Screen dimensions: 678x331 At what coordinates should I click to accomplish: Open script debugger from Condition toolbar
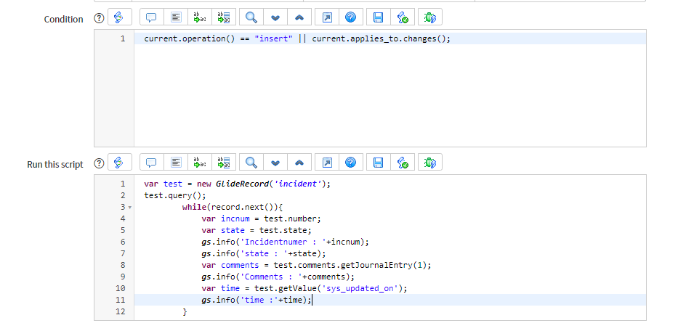point(430,18)
